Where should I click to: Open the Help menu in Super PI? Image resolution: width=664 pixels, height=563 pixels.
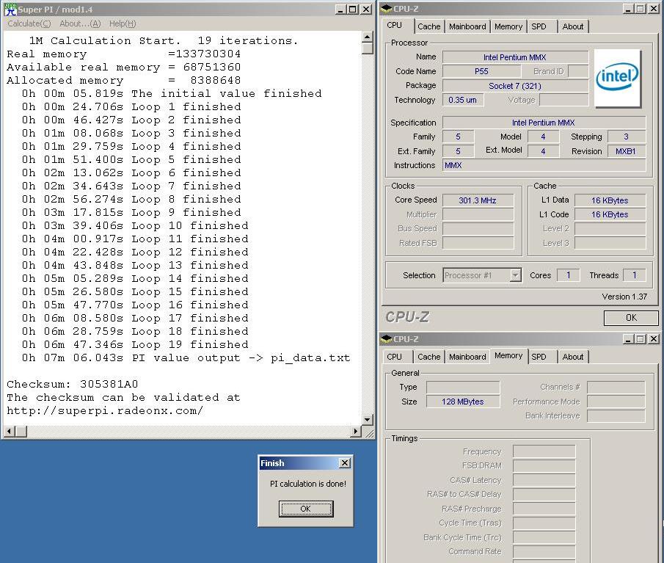click(x=123, y=23)
